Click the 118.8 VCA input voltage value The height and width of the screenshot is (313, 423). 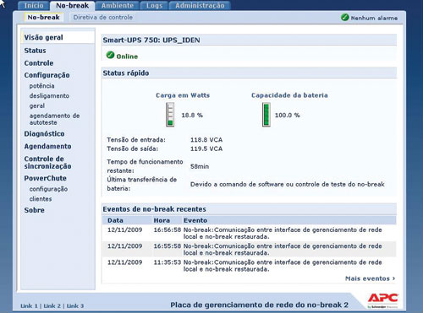(206, 140)
